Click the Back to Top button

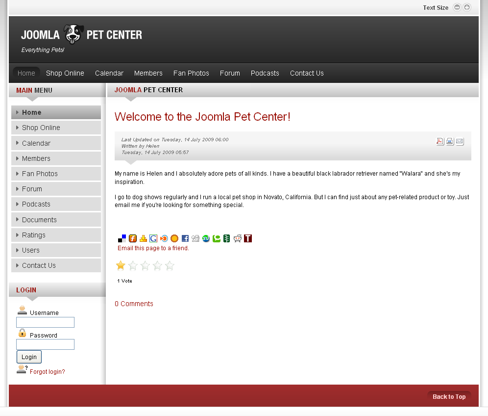click(x=449, y=396)
